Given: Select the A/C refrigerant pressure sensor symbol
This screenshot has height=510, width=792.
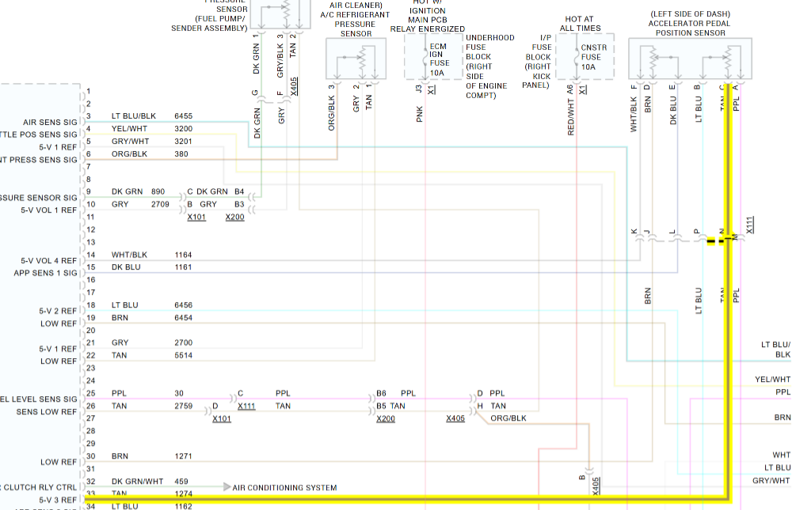Looking at the screenshot, I should coord(356,59).
